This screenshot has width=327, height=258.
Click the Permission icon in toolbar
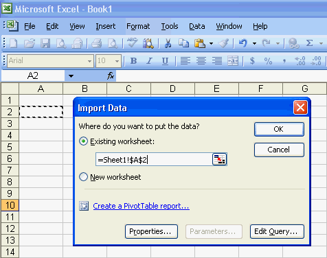click(x=61, y=43)
